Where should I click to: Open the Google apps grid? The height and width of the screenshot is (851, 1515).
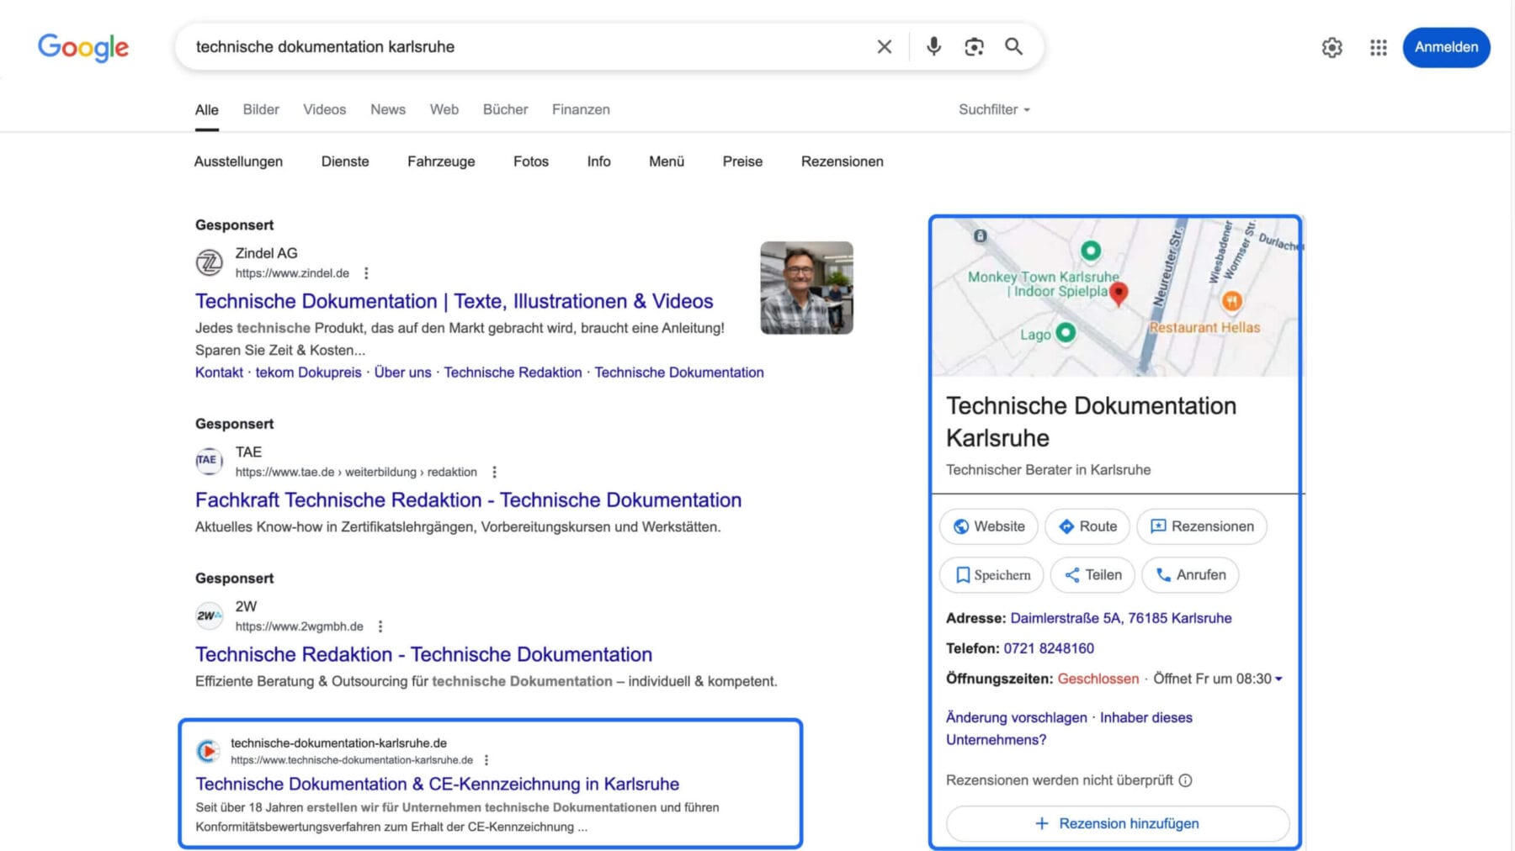point(1378,48)
